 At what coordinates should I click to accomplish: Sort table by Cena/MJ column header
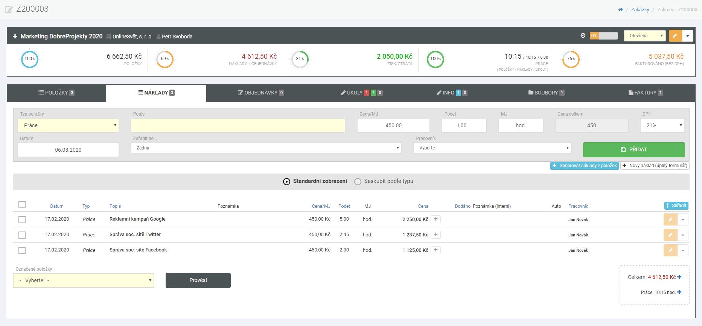(x=321, y=206)
